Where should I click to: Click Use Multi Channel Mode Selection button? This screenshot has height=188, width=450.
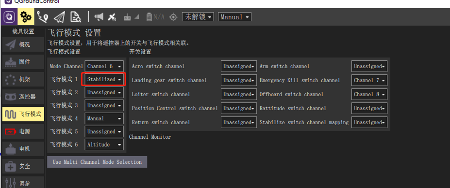tap(97, 162)
